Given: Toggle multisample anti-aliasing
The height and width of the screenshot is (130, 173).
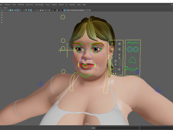Looking at the screenshot, I should [x=31, y=10].
